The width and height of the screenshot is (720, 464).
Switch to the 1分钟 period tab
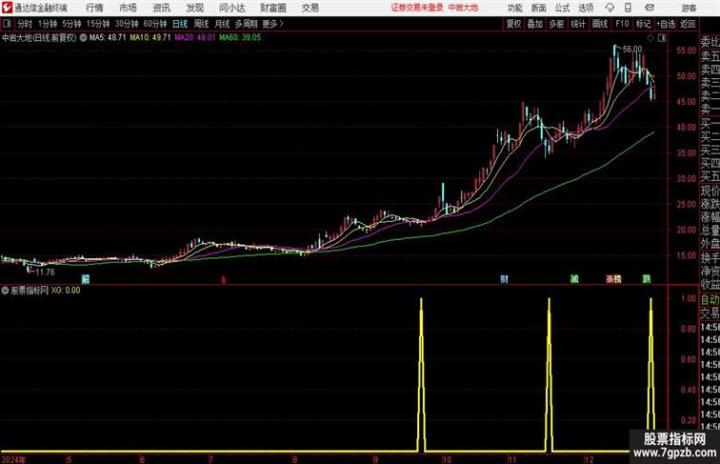tap(48, 24)
